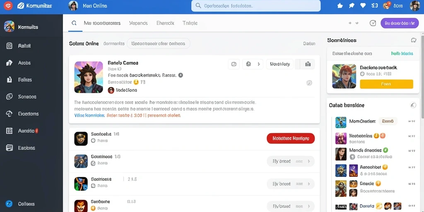Open the small avatar with red badge

386,5
